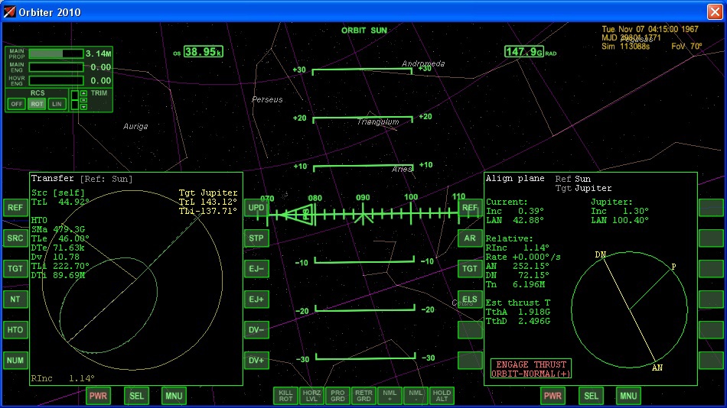The width and height of the screenshot is (727, 408).
Task: Increase ejection longitude with EJ+
Action: (x=256, y=300)
